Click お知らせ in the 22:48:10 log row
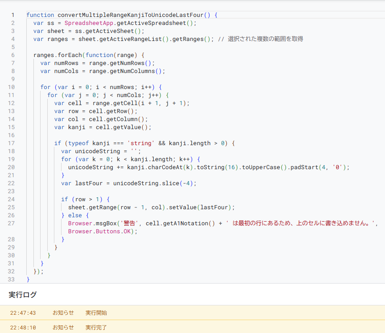Image resolution: width=385 pixels, height=333 pixels. 63,327
